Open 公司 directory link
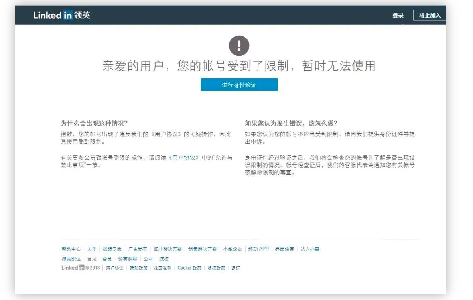Viewport: 473px width, 300px height. 148,259
